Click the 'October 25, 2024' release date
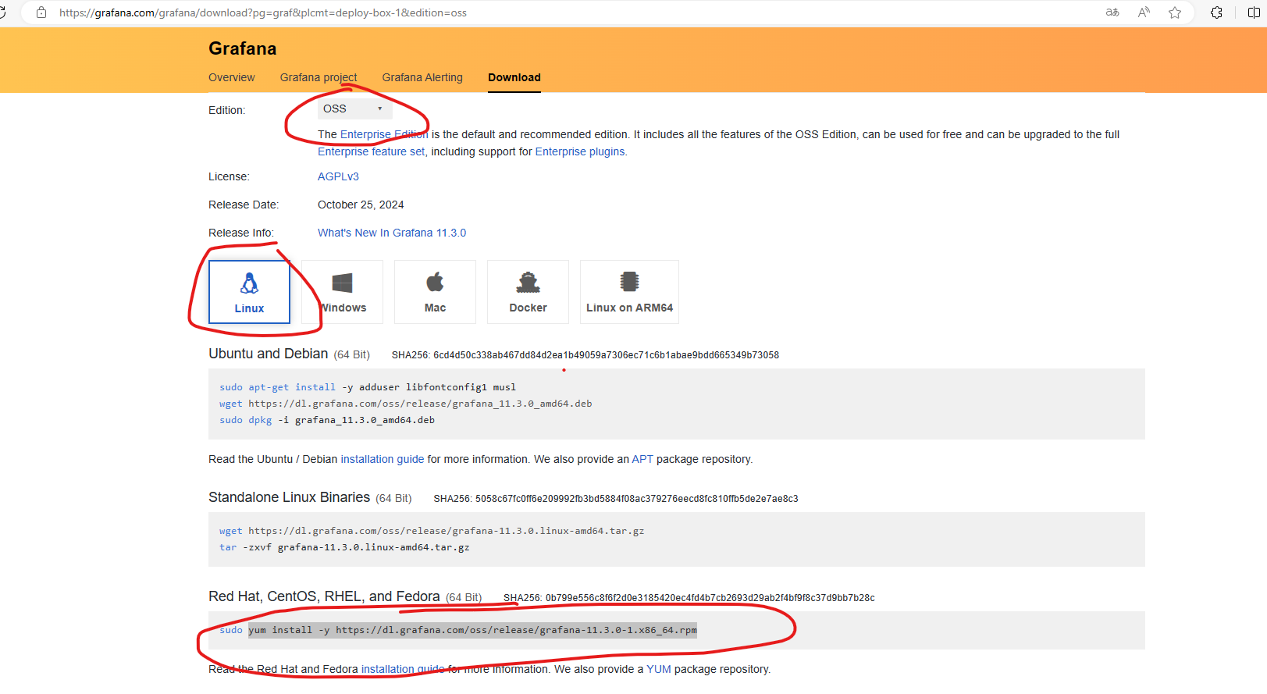The image size is (1267, 694). (x=361, y=205)
